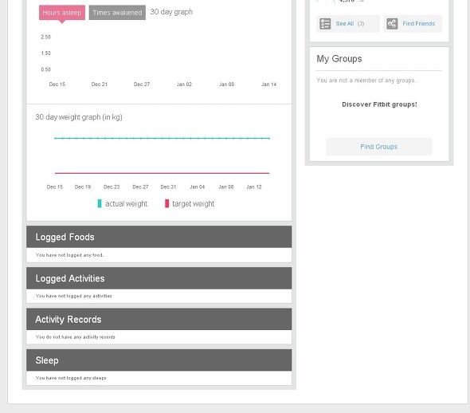This screenshot has width=470, height=413.
Task: Click the Activity Records header
Action: 159,320
